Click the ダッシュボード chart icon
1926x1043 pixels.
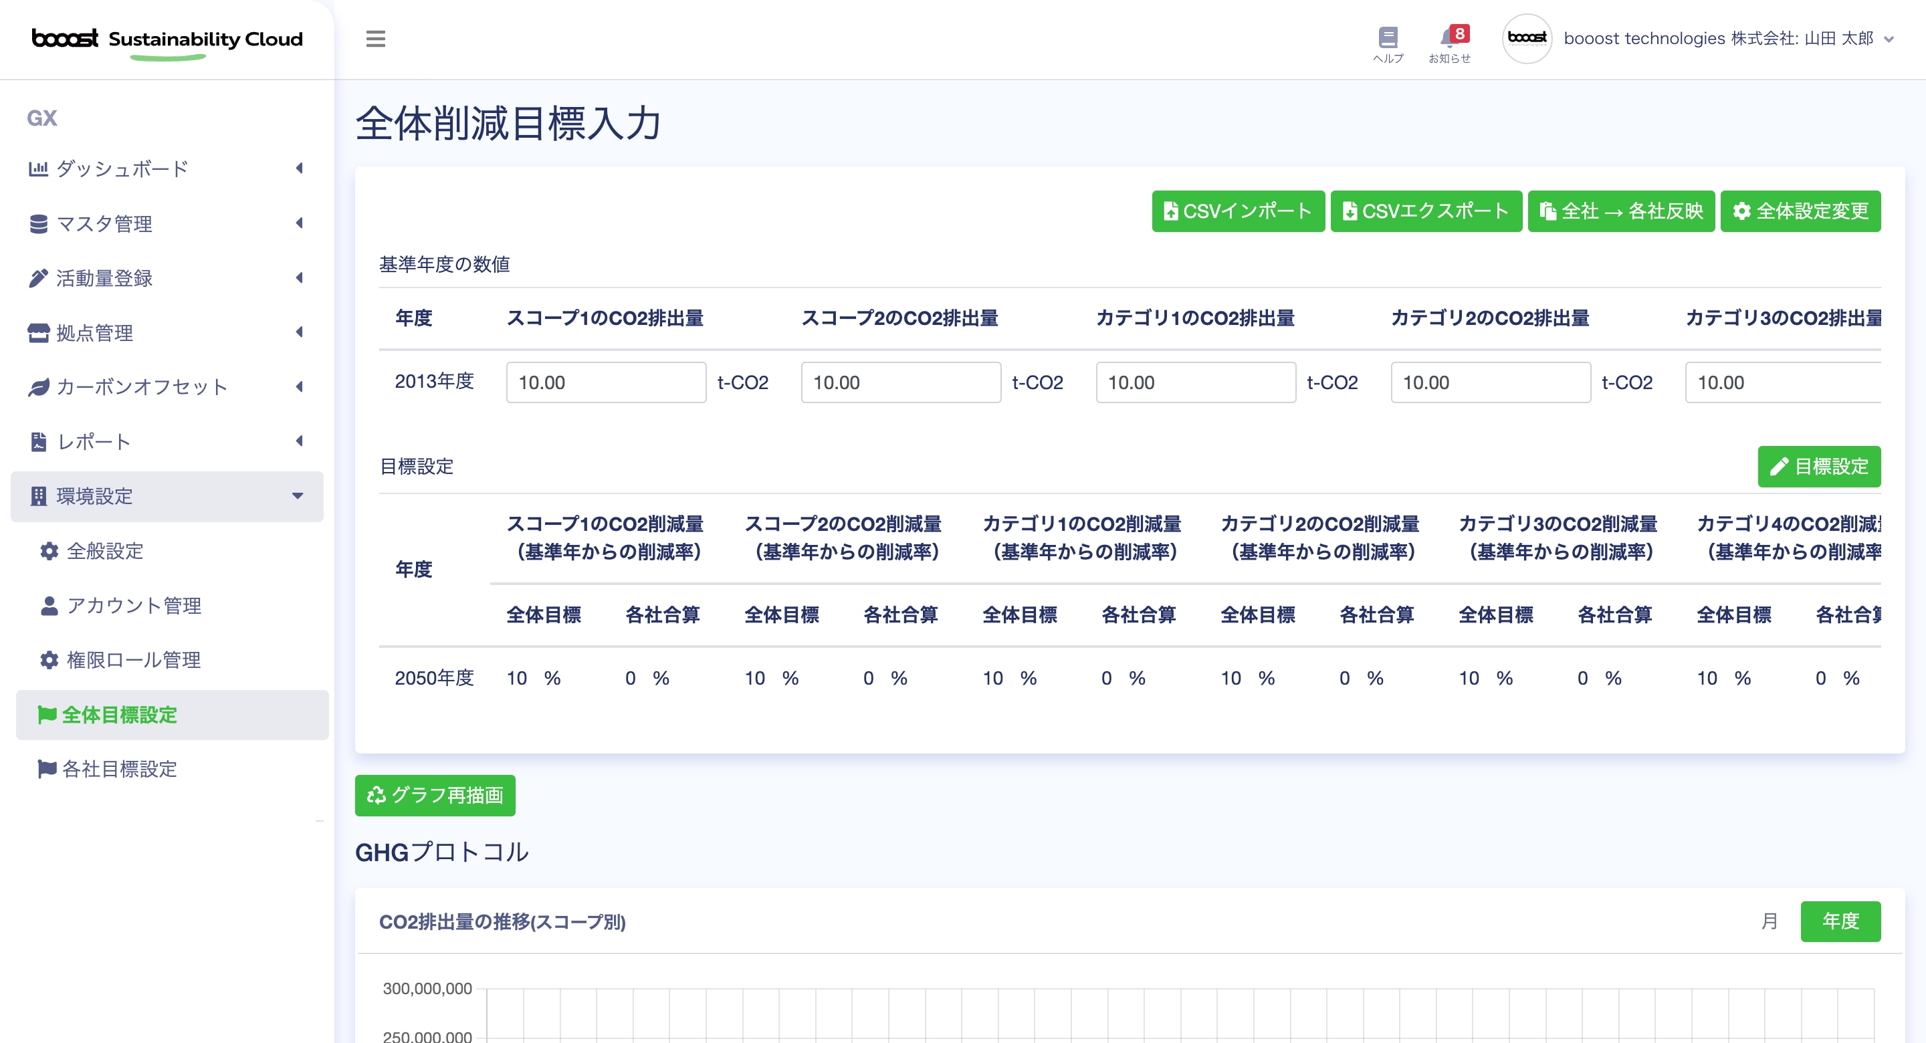38,168
